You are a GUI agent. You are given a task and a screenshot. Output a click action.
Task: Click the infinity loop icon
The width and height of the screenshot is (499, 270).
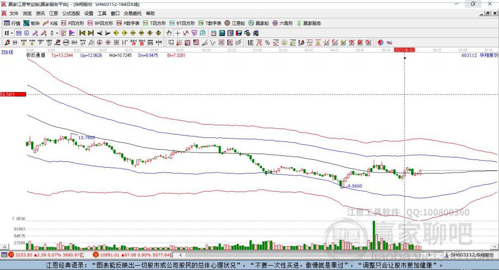[389, 42]
